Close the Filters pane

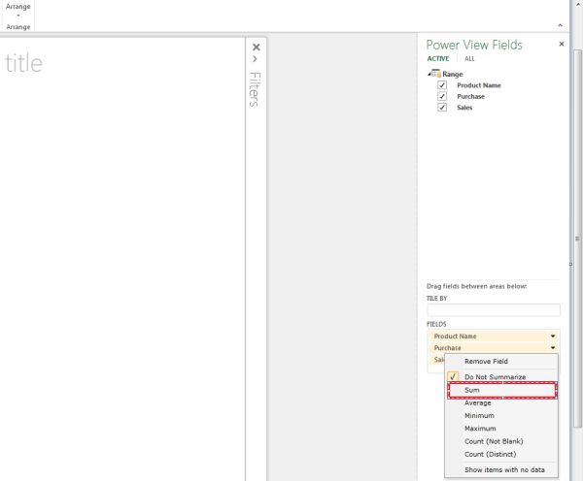pos(257,48)
